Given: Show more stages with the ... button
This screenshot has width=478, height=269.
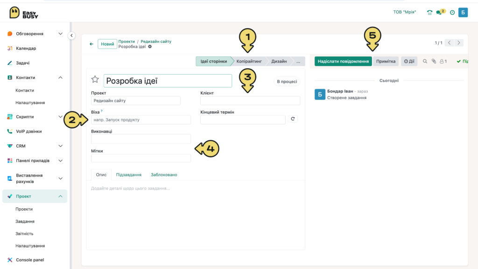Looking at the screenshot, I should [x=298, y=61].
